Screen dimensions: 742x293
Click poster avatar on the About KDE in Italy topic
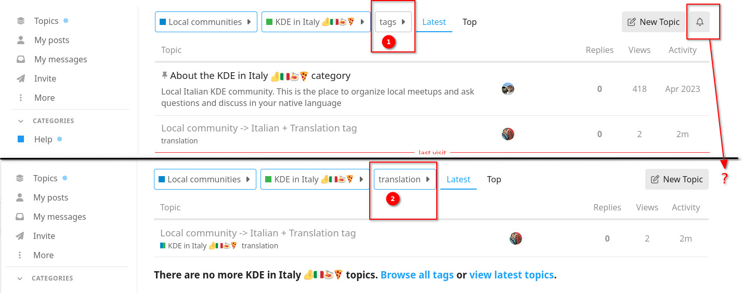[507, 89]
